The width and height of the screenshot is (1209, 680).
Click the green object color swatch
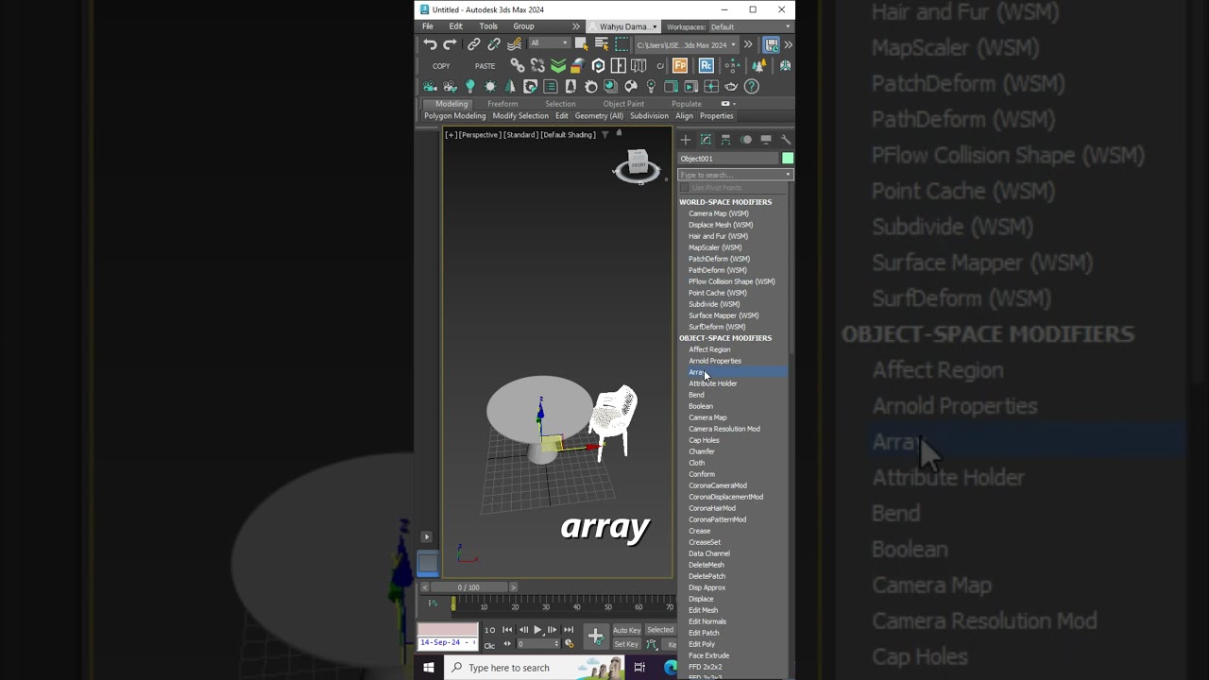click(788, 159)
